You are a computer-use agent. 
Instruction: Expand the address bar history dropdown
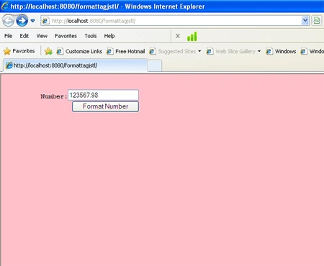click(x=305, y=21)
